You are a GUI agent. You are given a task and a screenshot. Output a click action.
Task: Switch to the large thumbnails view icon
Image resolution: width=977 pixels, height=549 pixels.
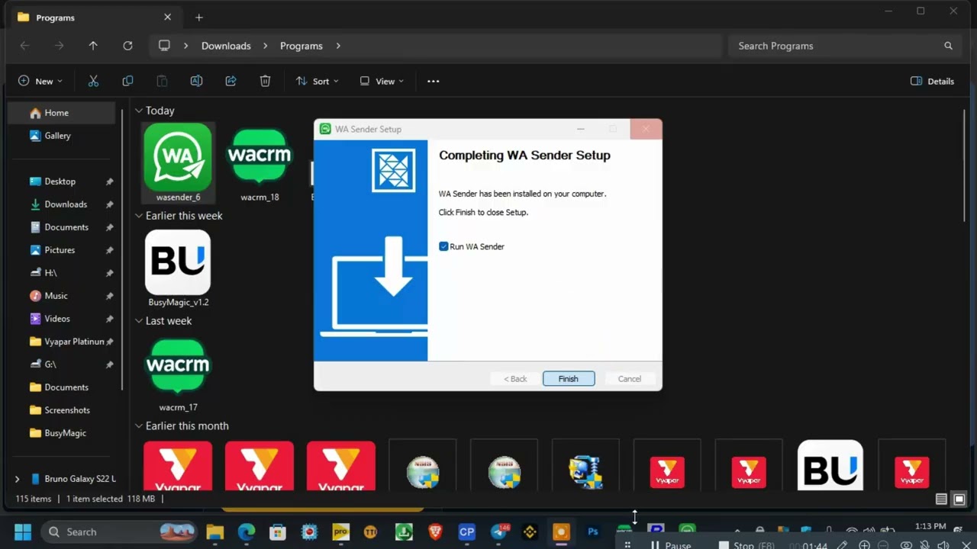[x=959, y=499]
